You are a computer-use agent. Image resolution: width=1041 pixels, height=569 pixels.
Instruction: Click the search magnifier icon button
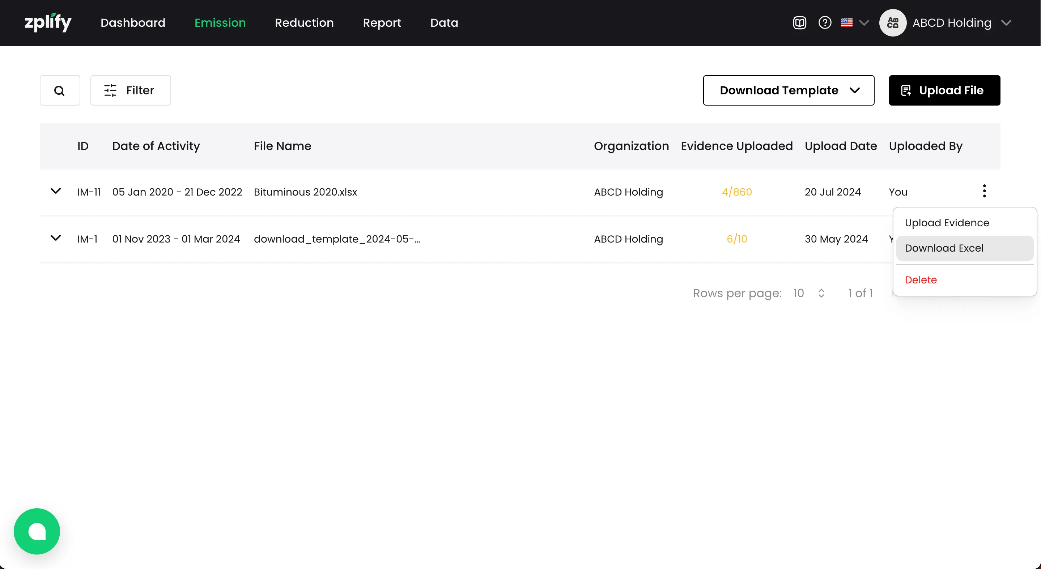(60, 90)
